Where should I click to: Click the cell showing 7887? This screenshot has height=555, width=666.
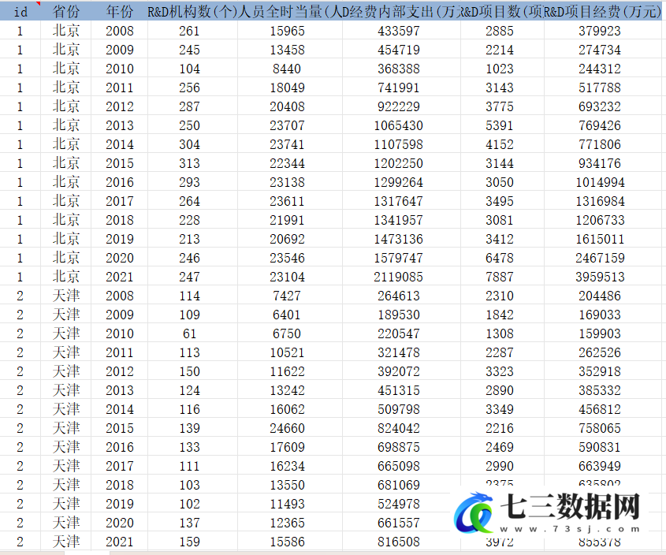[502, 277]
